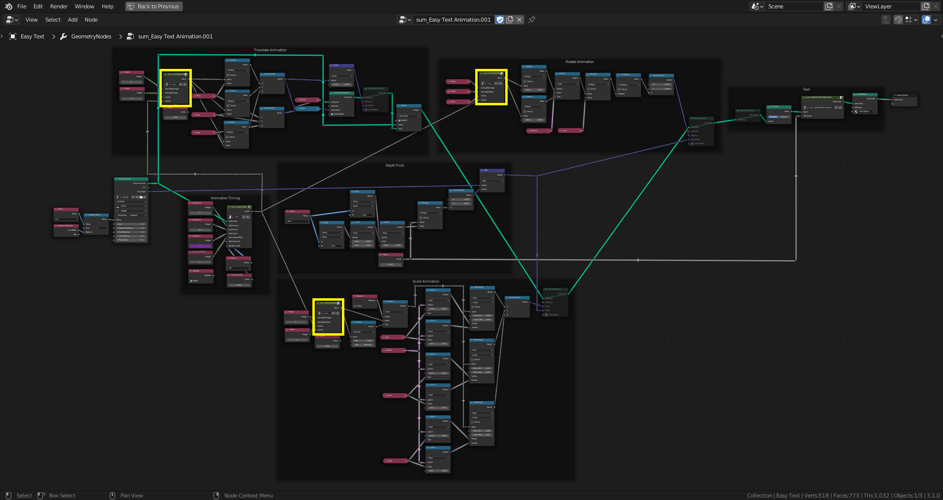Click the node tree name field in header

[x=453, y=20]
